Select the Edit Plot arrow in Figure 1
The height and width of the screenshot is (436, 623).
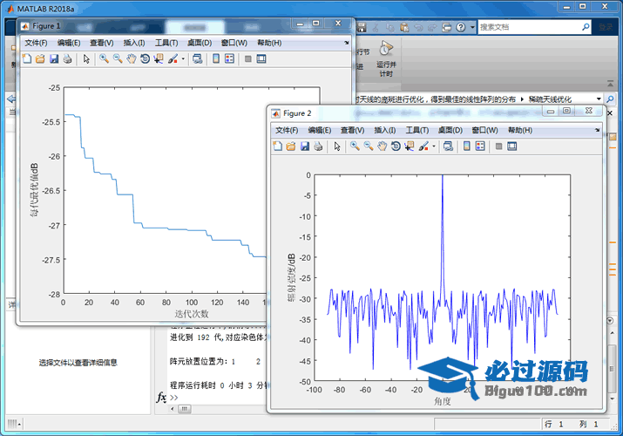[x=86, y=58]
